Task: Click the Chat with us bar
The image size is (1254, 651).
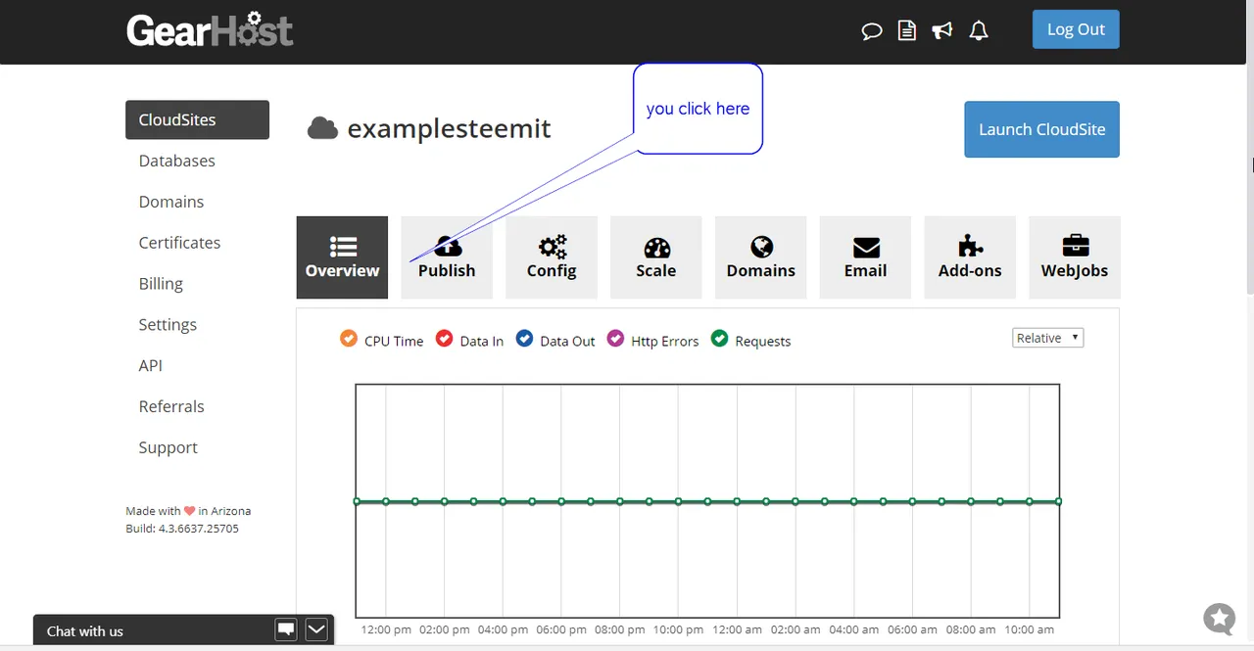Action: coord(183,630)
